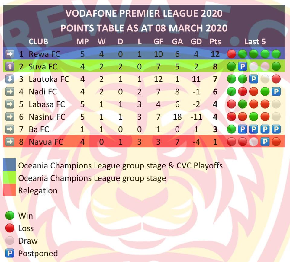Click the down arrow icon beside Lautoka FC
This screenshot has width=290, height=262.
click(x=10, y=79)
